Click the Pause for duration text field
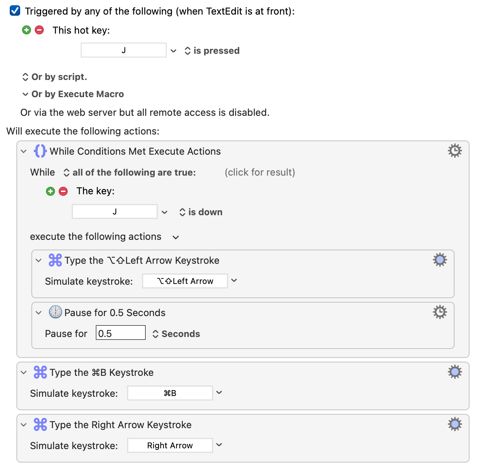 pos(120,333)
